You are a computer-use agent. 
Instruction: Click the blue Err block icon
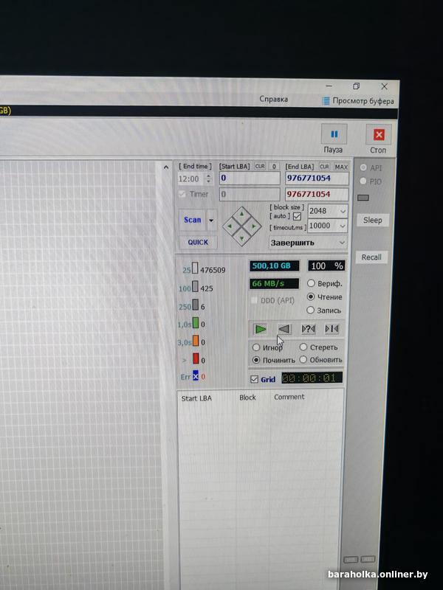(196, 375)
